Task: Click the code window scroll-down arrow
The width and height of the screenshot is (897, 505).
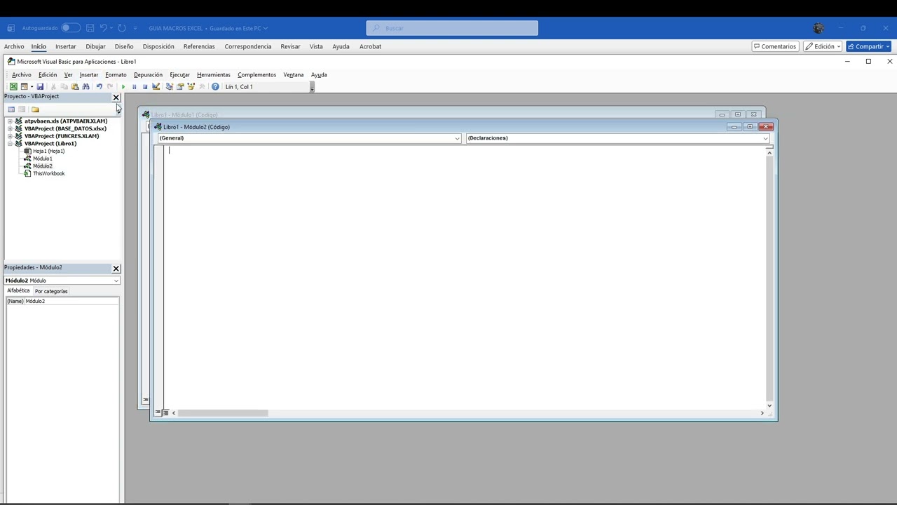Action: [x=769, y=405]
